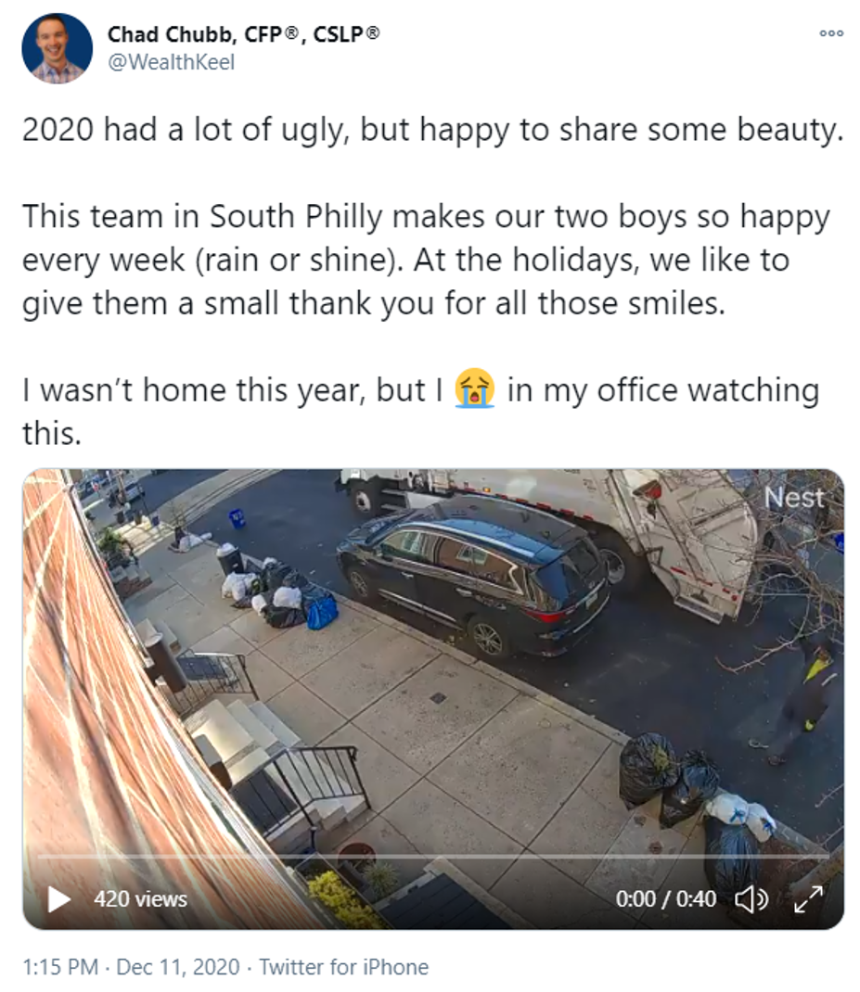Open the @WealthKeel handle link
This screenshot has height=992, width=860.
point(171,62)
